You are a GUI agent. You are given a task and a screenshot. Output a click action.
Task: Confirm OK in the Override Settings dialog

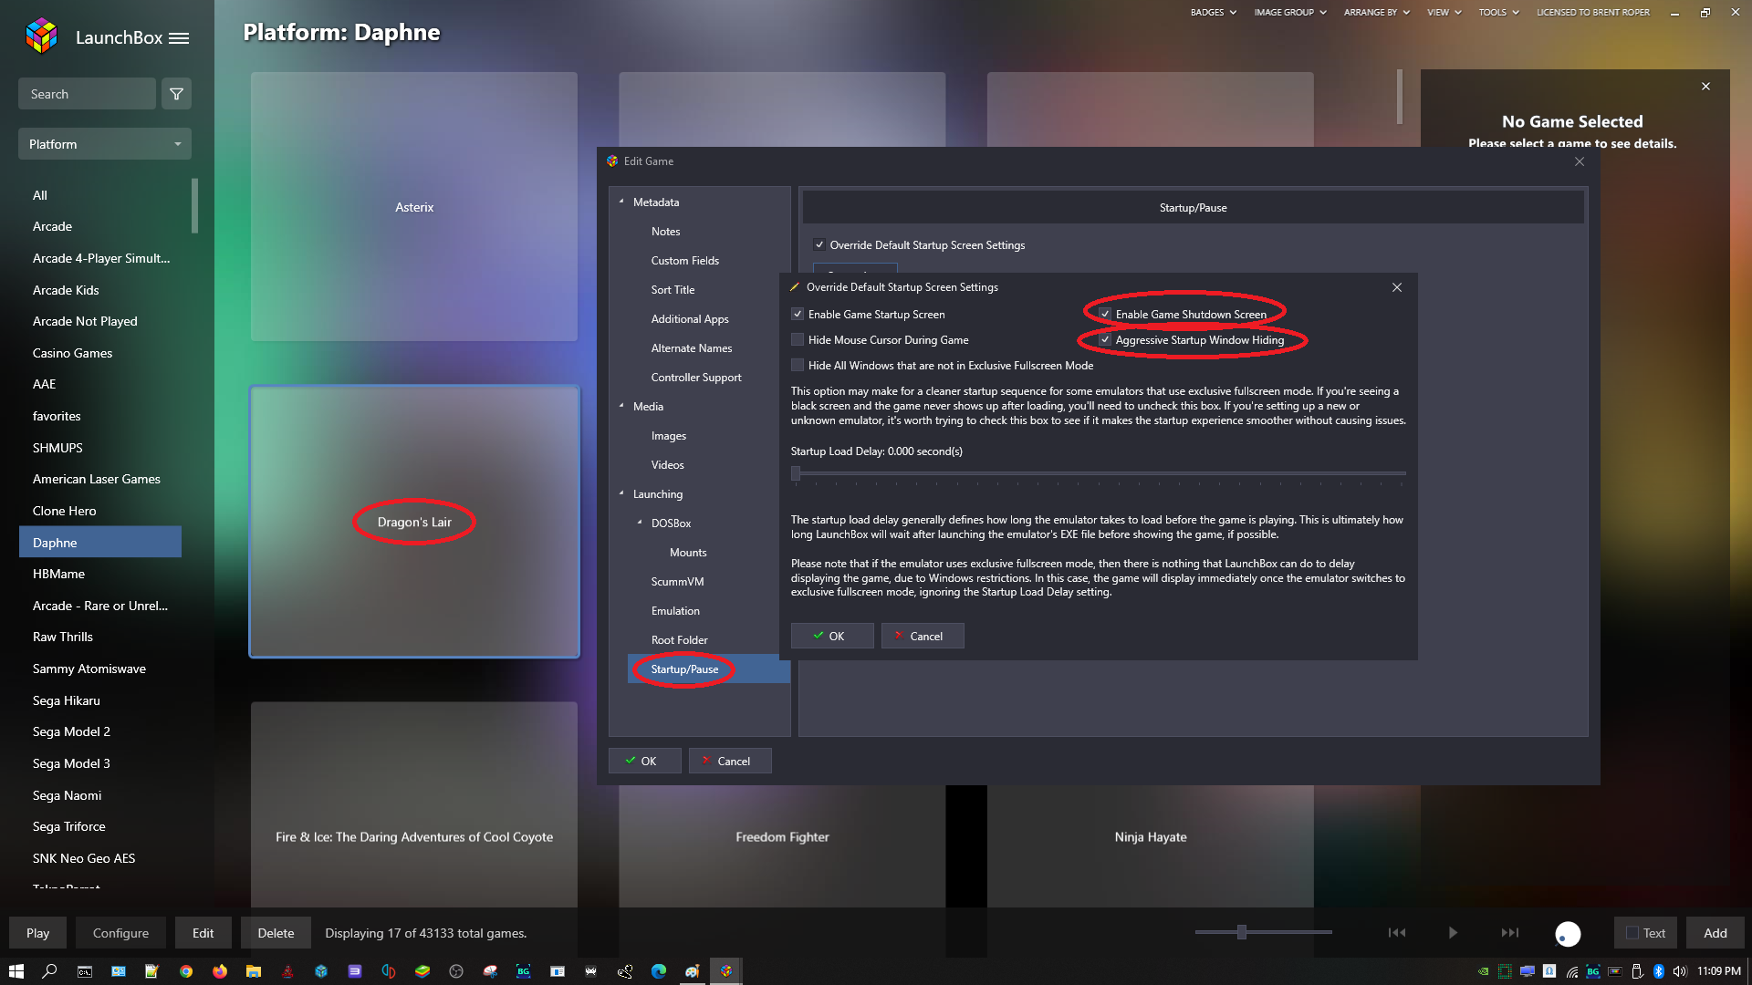(x=832, y=636)
